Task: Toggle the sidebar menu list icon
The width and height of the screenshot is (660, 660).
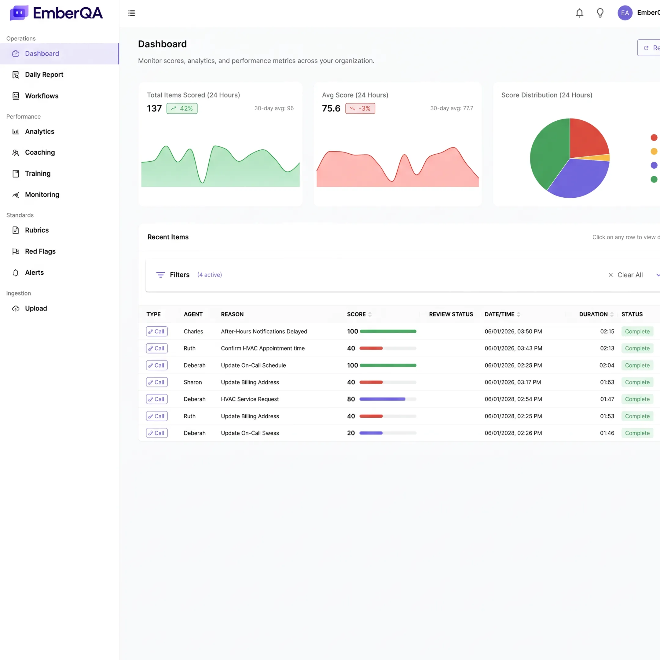Action: click(x=131, y=13)
